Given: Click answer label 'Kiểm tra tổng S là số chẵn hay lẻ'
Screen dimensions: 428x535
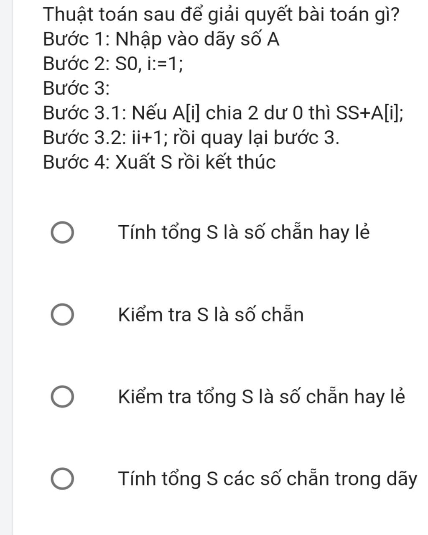Looking at the screenshot, I should pos(262,396).
